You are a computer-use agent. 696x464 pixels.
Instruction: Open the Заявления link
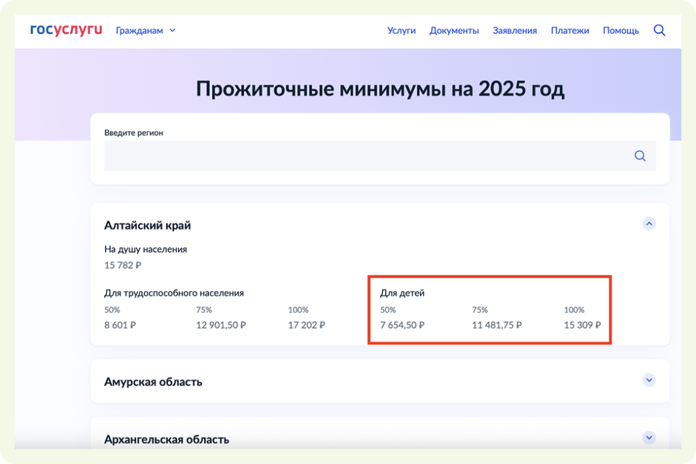point(515,31)
